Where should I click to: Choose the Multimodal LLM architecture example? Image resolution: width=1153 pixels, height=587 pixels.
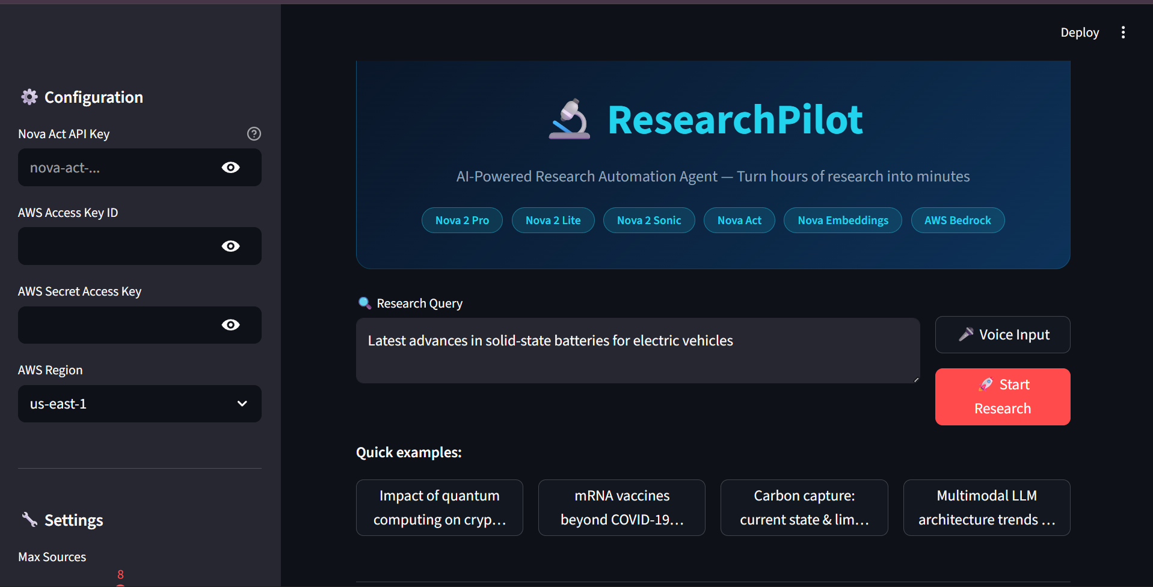(x=987, y=508)
